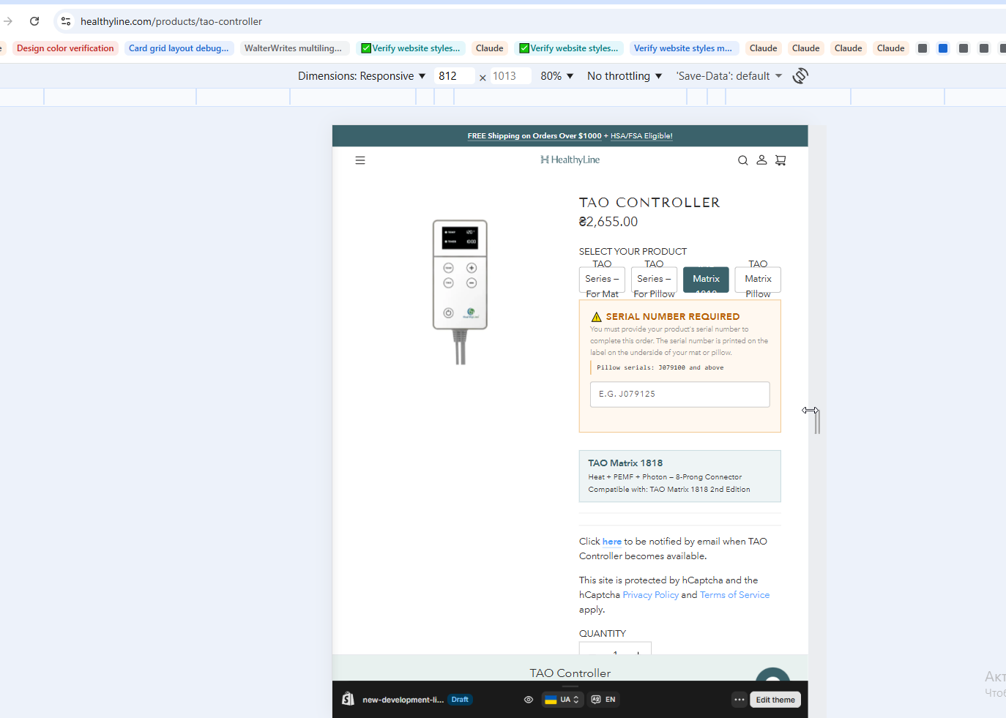Open hCaptcha Terms of Service link
This screenshot has height=718, width=1006.
click(x=734, y=595)
